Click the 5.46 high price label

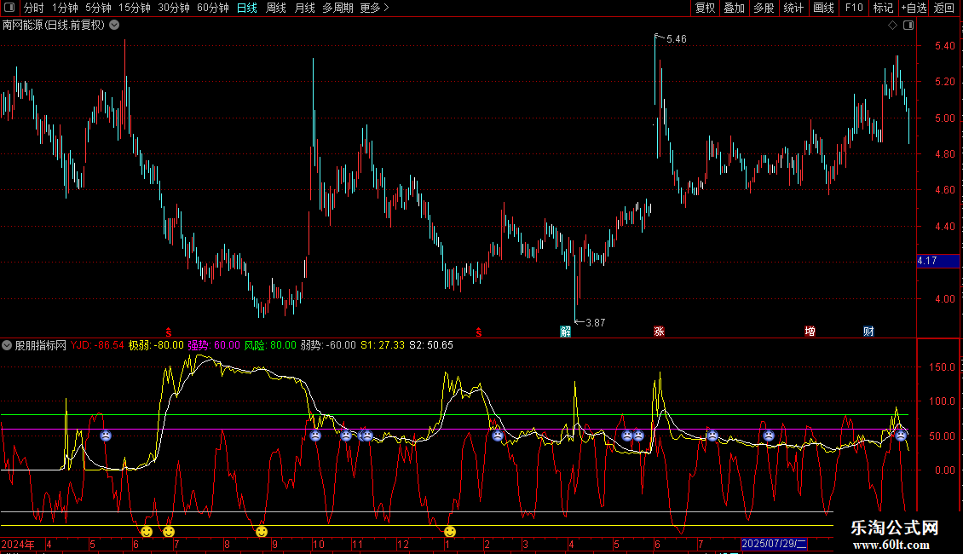tap(676, 39)
